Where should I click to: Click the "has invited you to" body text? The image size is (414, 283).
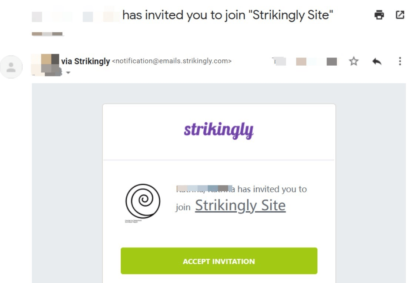[272, 189]
